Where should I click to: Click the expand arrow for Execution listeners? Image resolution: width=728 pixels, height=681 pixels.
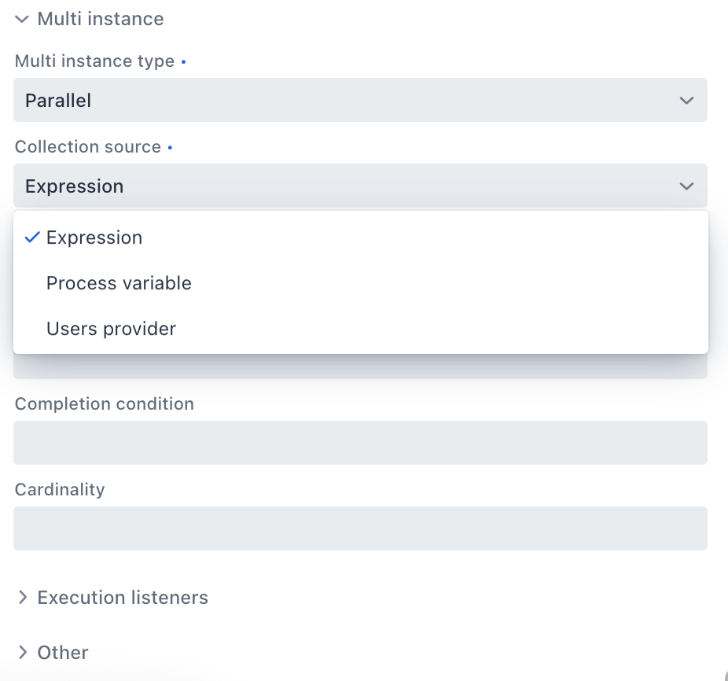(23, 597)
